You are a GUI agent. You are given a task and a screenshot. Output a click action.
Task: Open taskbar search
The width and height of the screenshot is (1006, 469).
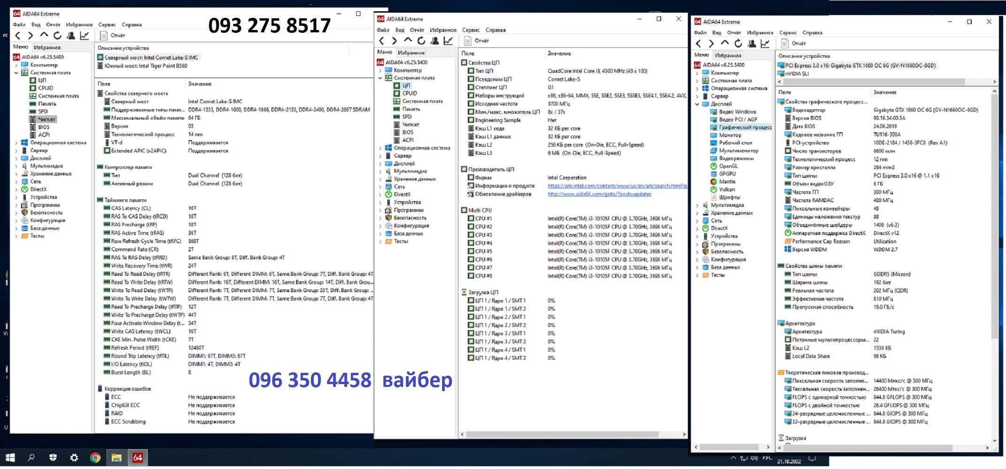coord(31,458)
